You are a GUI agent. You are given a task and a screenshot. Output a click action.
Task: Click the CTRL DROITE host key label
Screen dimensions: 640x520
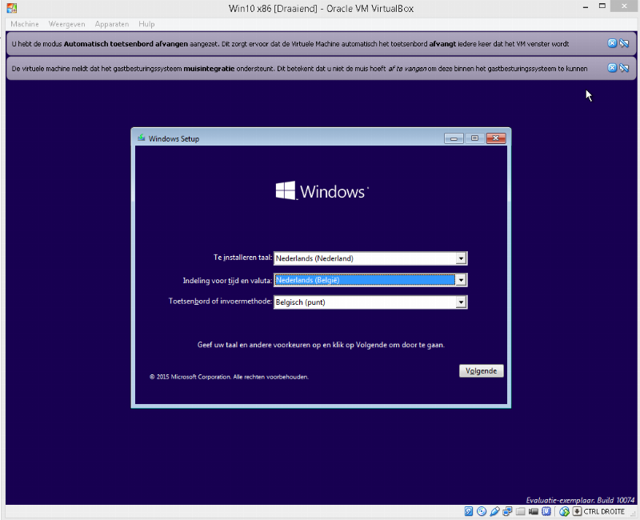(604, 511)
